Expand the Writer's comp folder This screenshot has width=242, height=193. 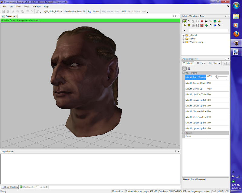(x=183, y=42)
